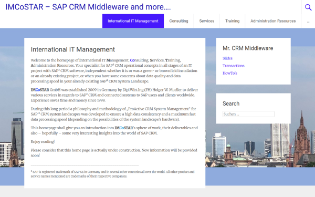
Task: Open the HowTo's sidebar link
Action: click(230, 73)
